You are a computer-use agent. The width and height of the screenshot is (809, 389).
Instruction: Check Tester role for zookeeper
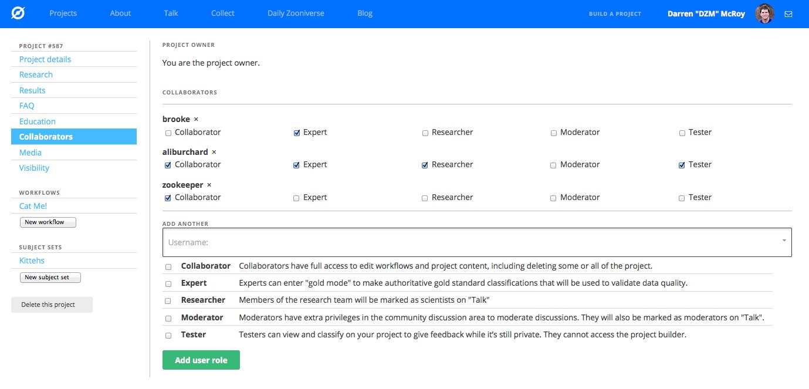(x=682, y=198)
